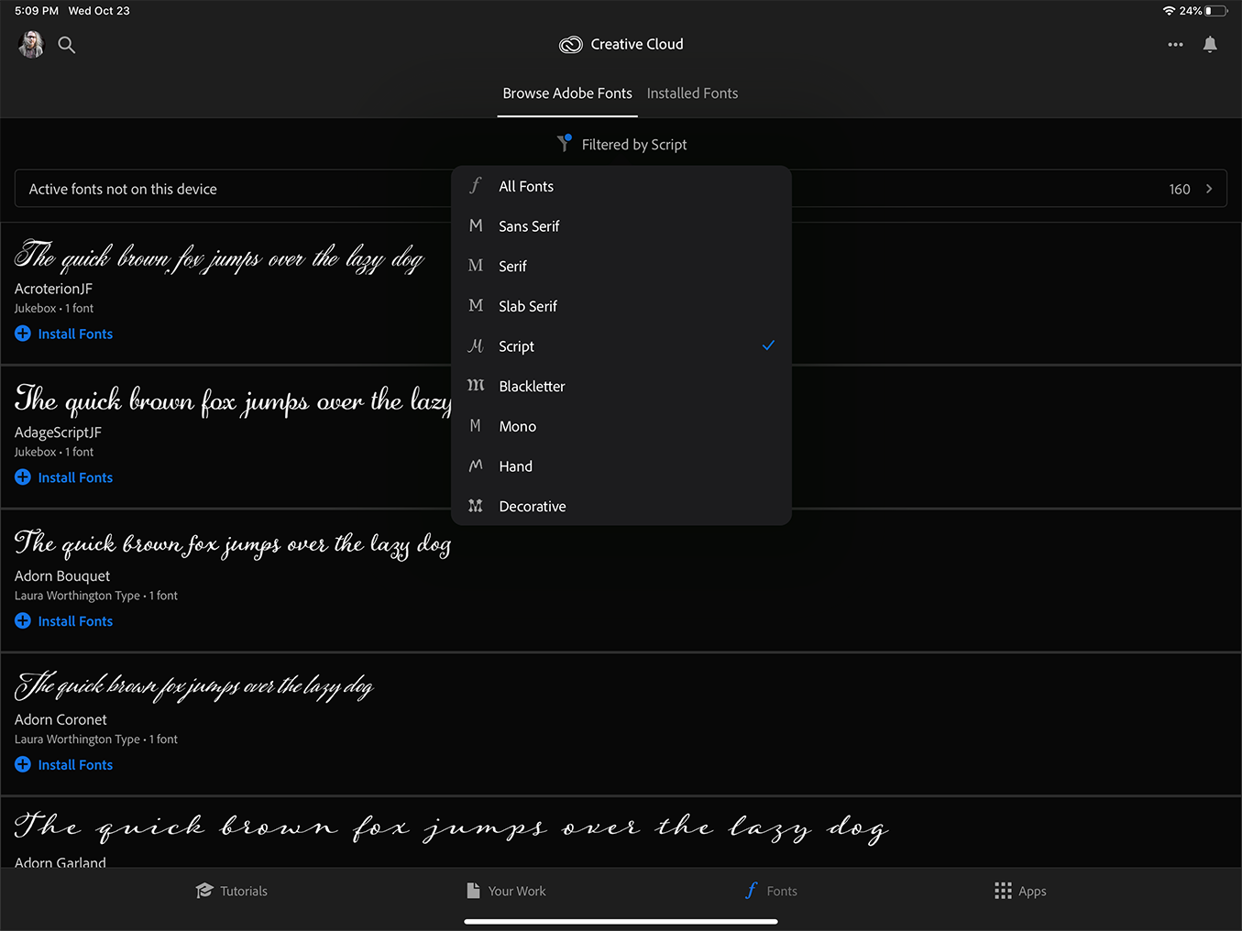Viewport: 1242px width, 931px height.
Task: Select the AcroterionJF font name
Action: click(x=53, y=289)
